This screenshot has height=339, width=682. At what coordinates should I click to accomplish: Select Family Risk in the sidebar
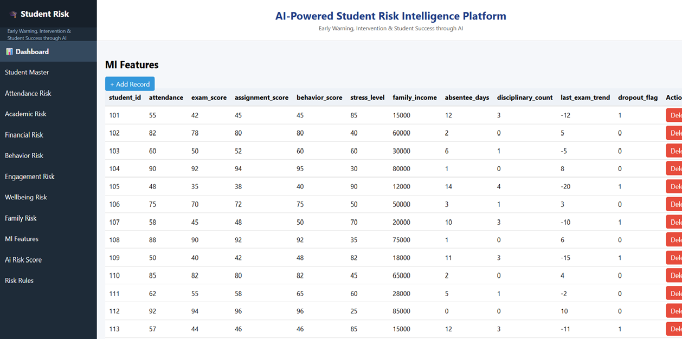(21, 218)
